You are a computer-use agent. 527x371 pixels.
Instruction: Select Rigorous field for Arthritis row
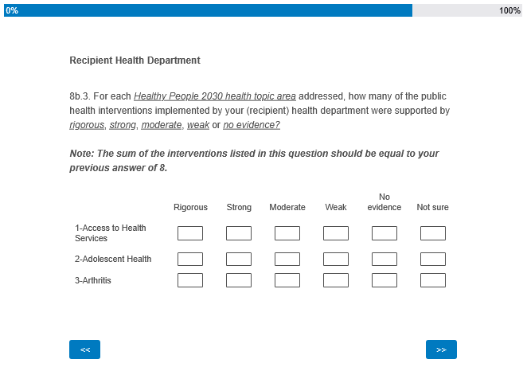[190, 280]
